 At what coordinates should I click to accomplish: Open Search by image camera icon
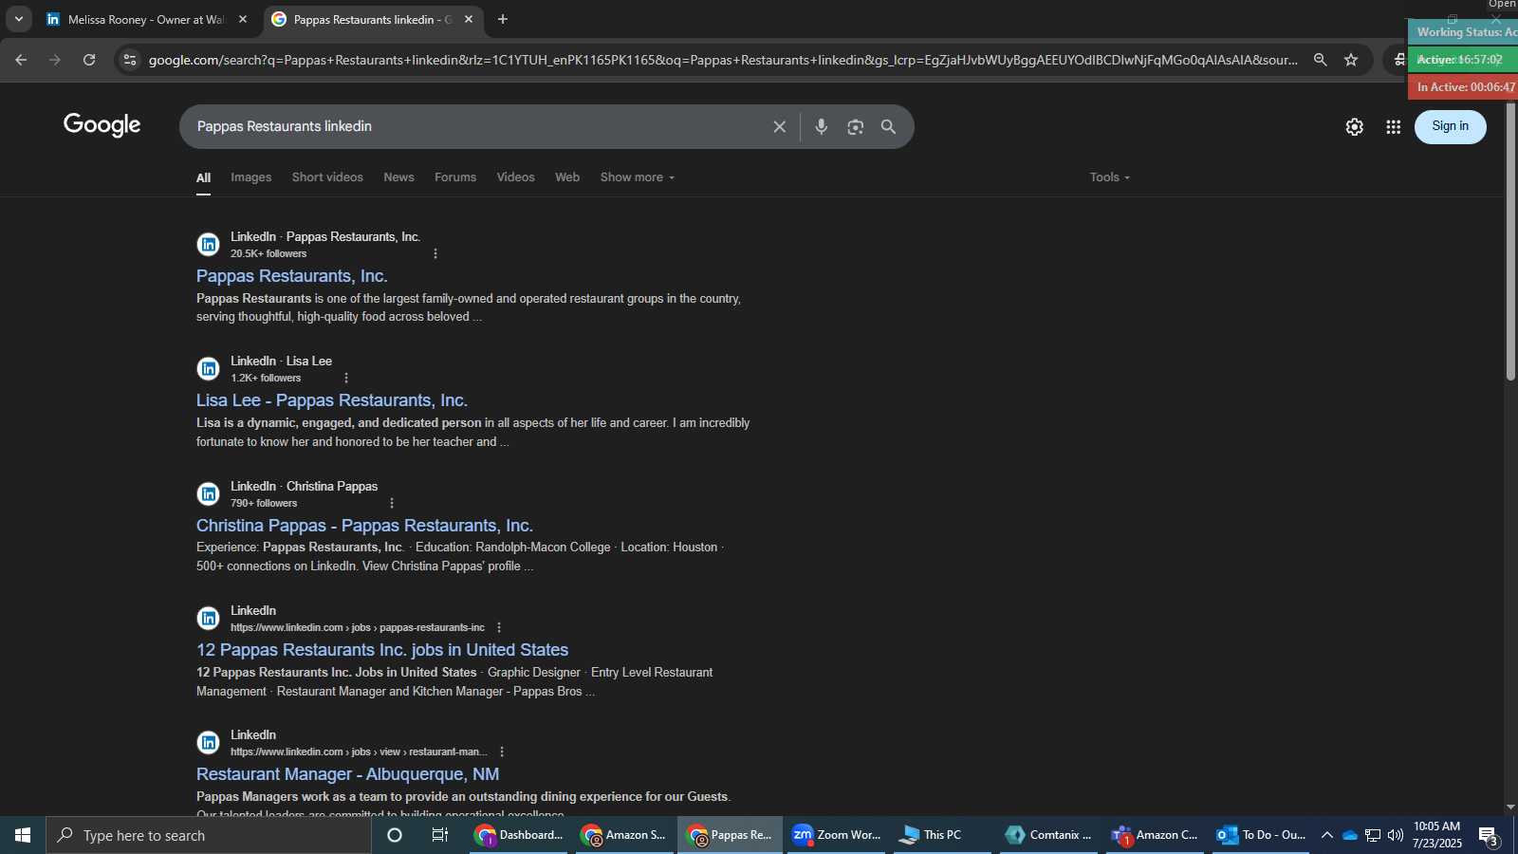pos(855,126)
